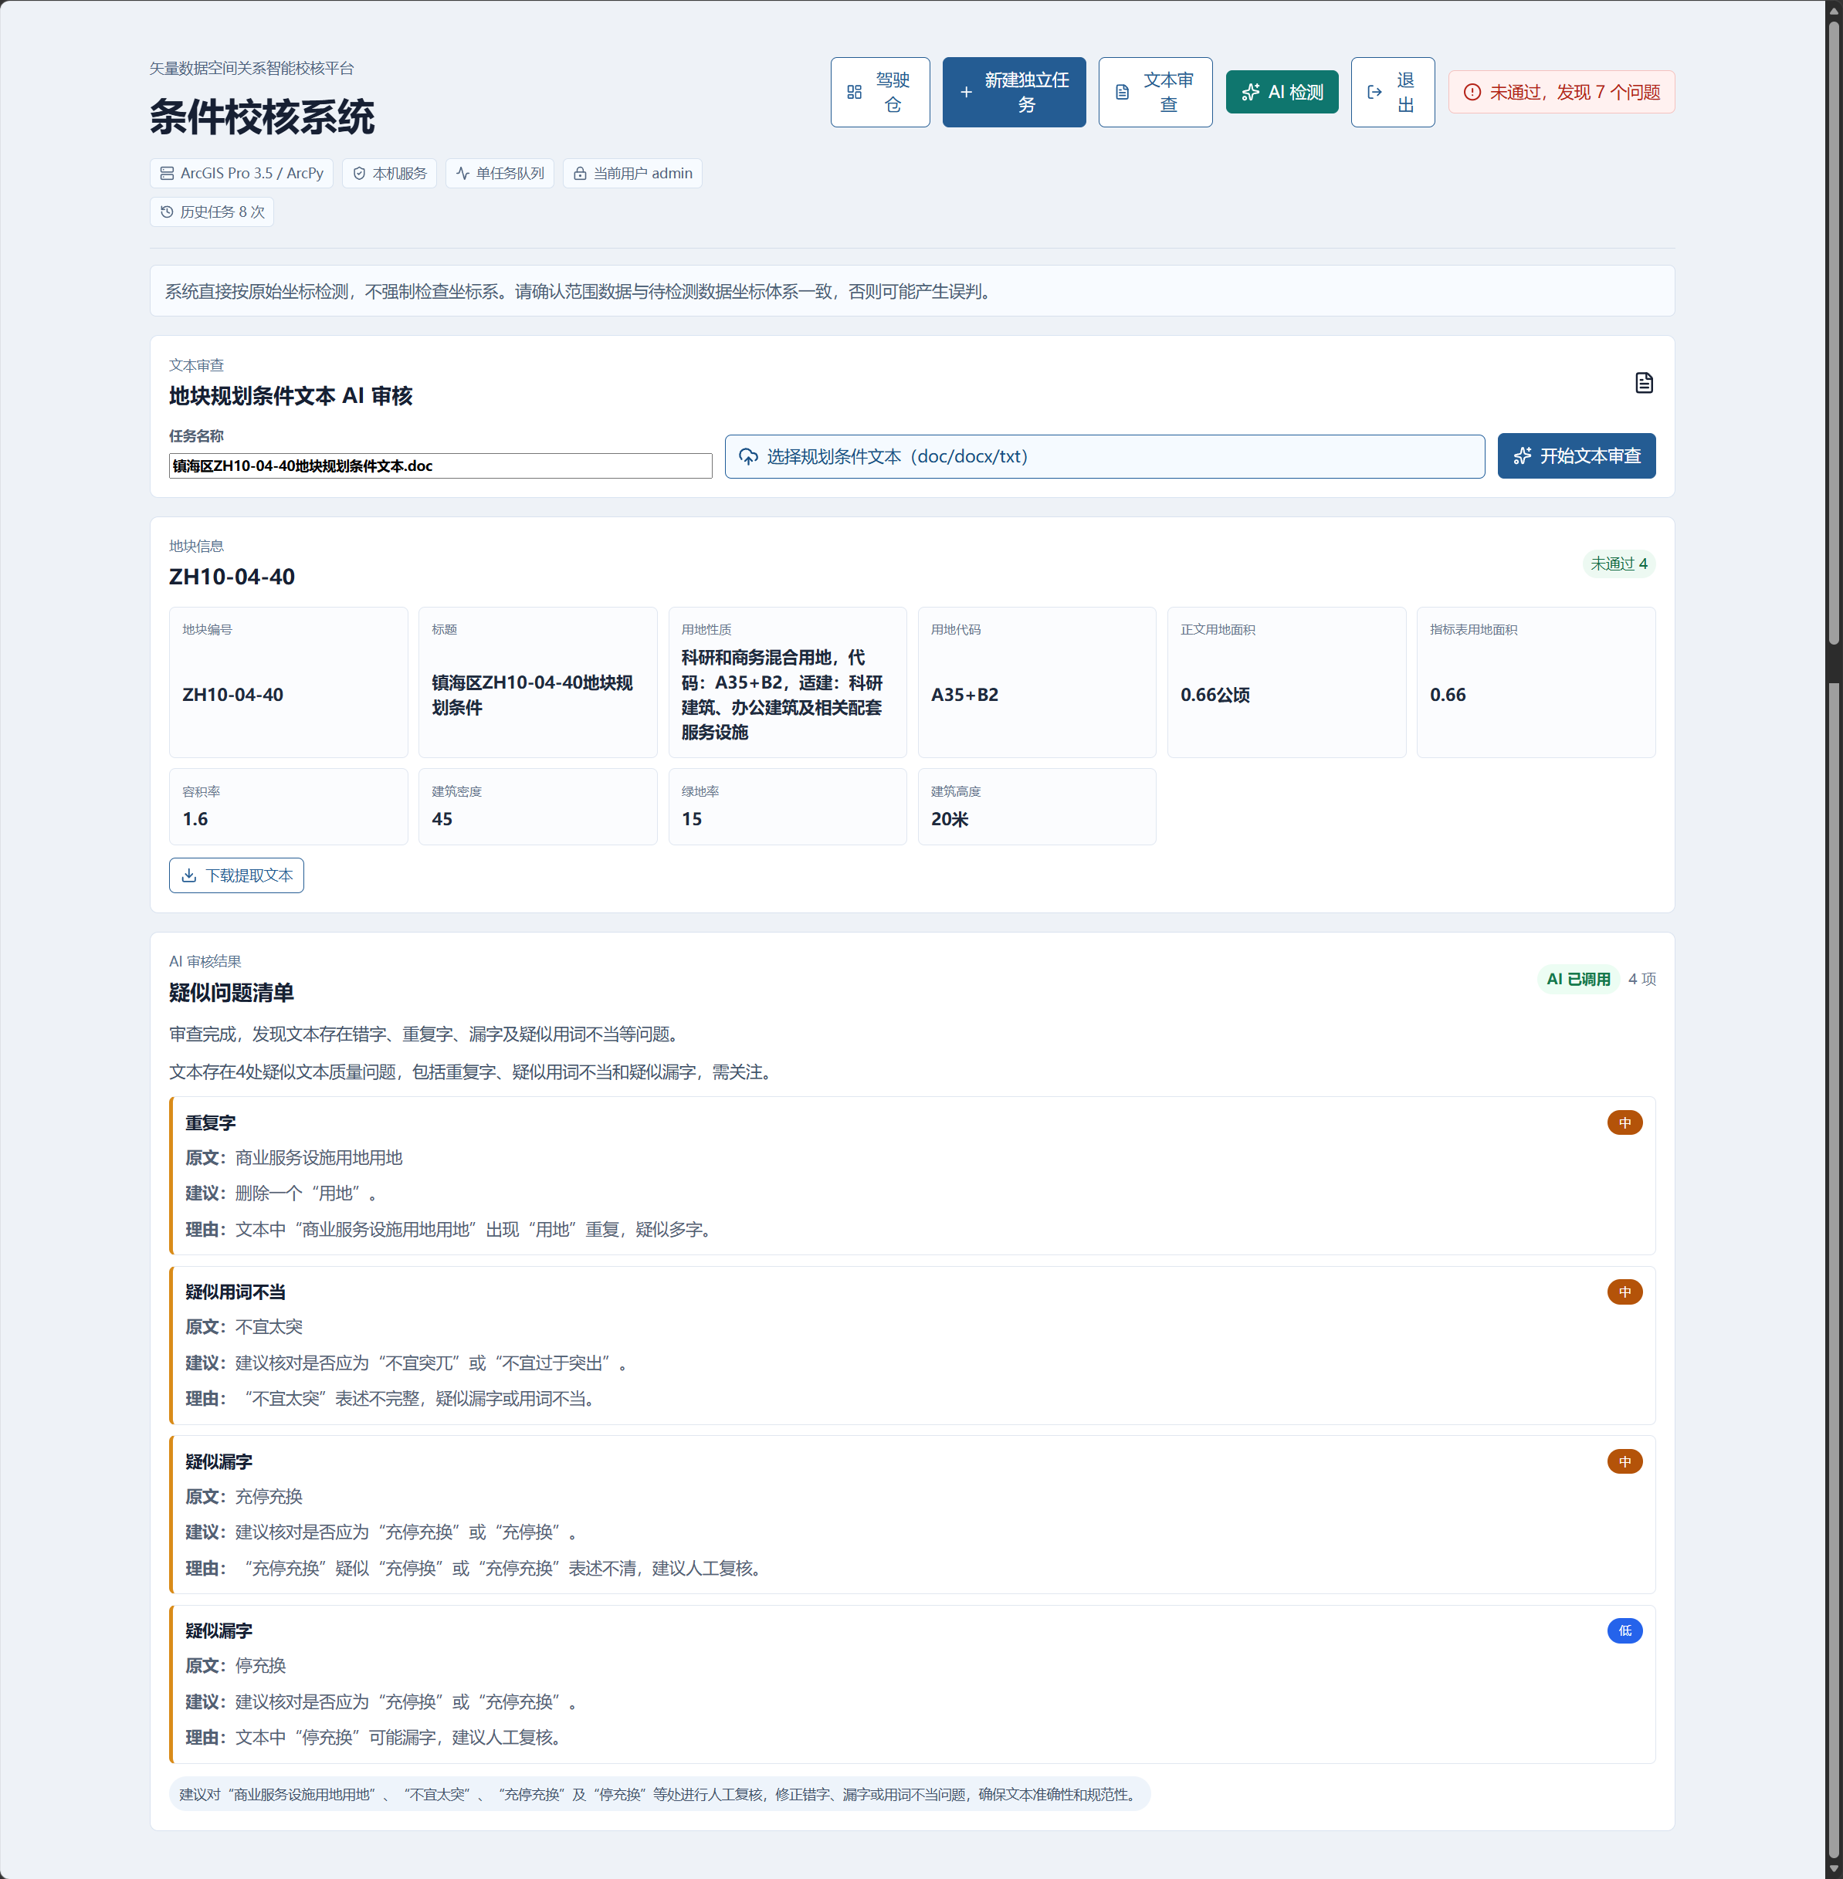Click the grid icon in 驾驶仓 button
The image size is (1843, 1879).
tap(854, 92)
